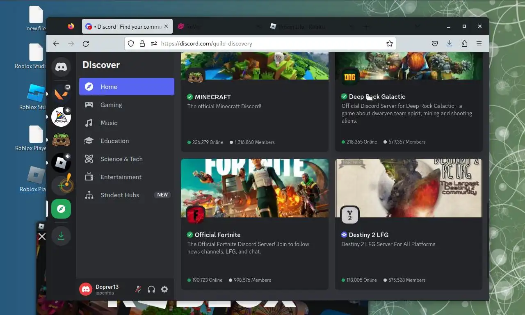Viewport: 525px width, 315px height.
Task: Click the Fortnite red F server icon
Action: (x=196, y=215)
